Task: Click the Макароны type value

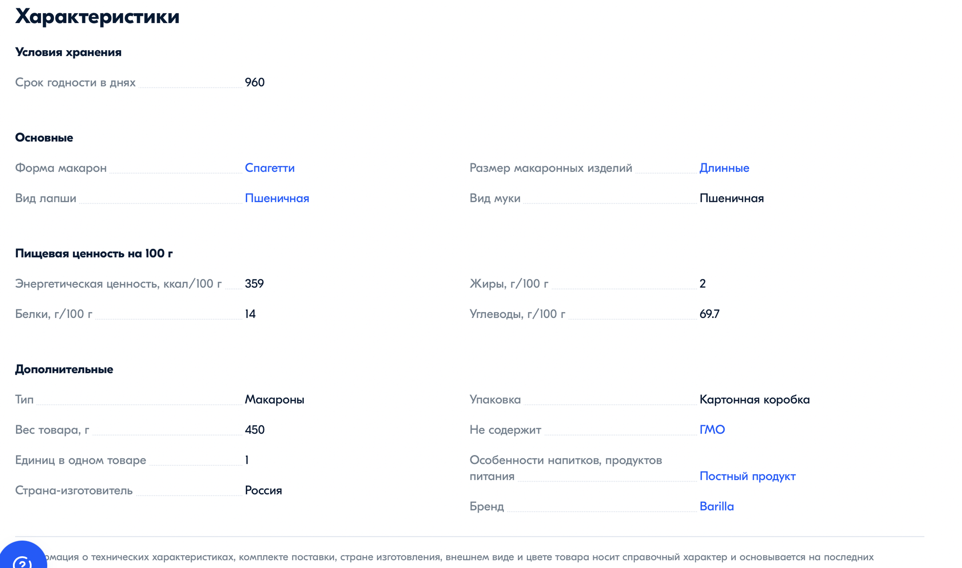Action: coord(274,399)
